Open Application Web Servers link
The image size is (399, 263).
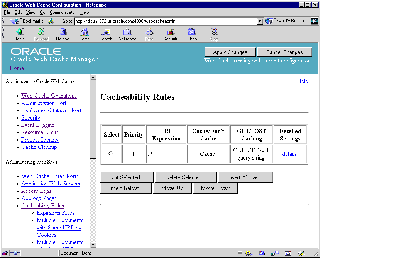(x=51, y=184)
